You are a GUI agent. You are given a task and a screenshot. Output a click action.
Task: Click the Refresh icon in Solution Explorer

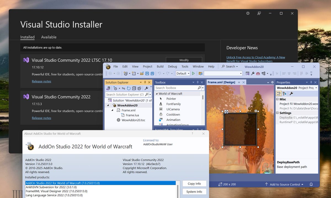129,88
